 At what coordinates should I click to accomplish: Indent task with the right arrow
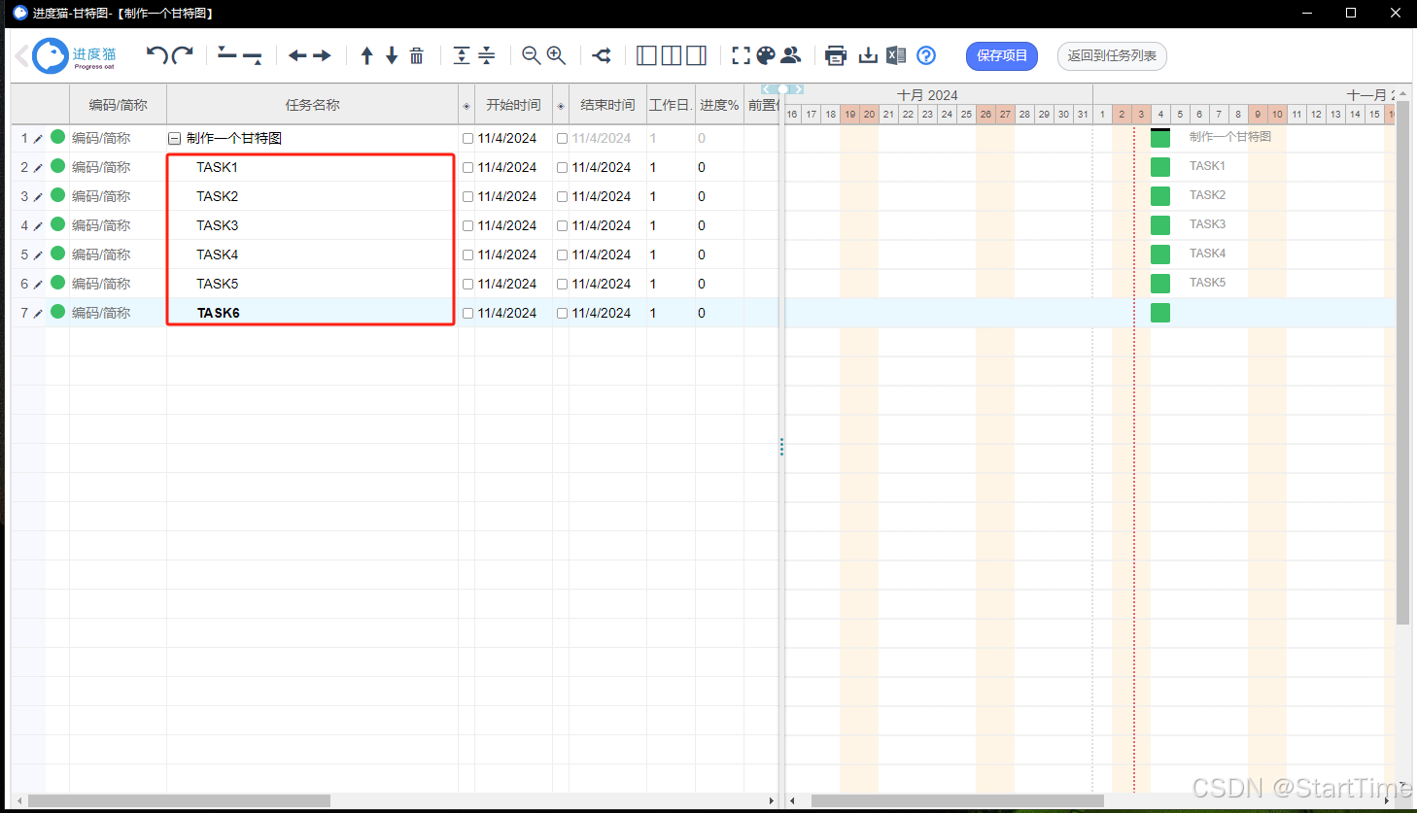322,55
